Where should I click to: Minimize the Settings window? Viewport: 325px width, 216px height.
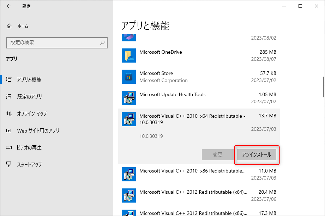point(284,6)
